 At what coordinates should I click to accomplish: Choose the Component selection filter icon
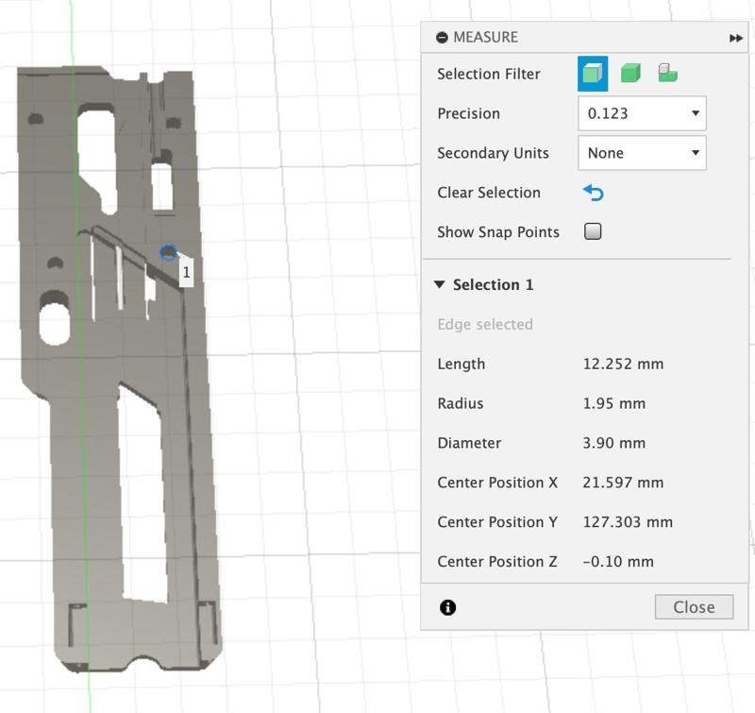[667, 74]
